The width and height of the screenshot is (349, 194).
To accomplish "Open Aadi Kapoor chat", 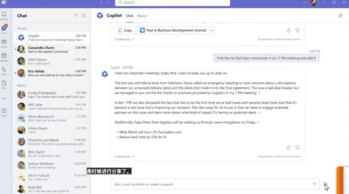I will pyautogui.click(x=51, y=61).
